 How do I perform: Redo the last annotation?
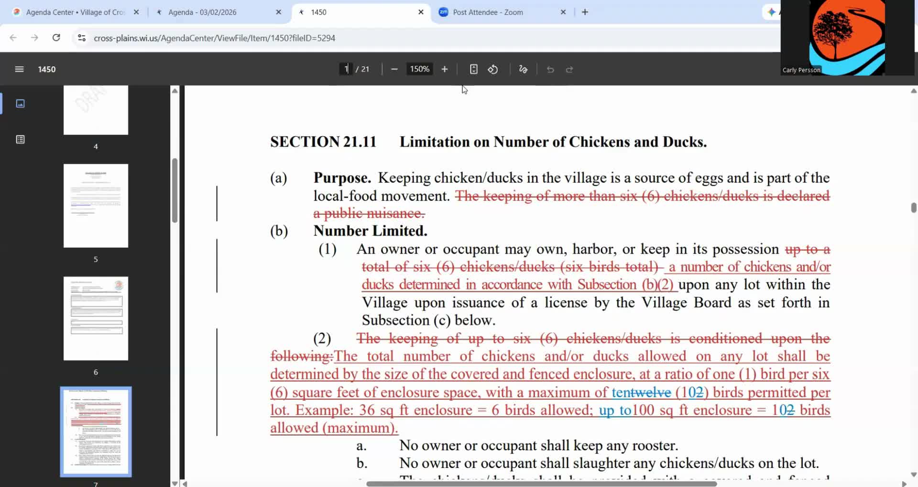(569, 69)
